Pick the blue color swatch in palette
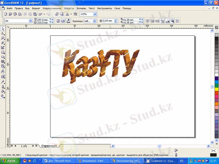Viewport: 219px width, 164px height. [217, 82]
